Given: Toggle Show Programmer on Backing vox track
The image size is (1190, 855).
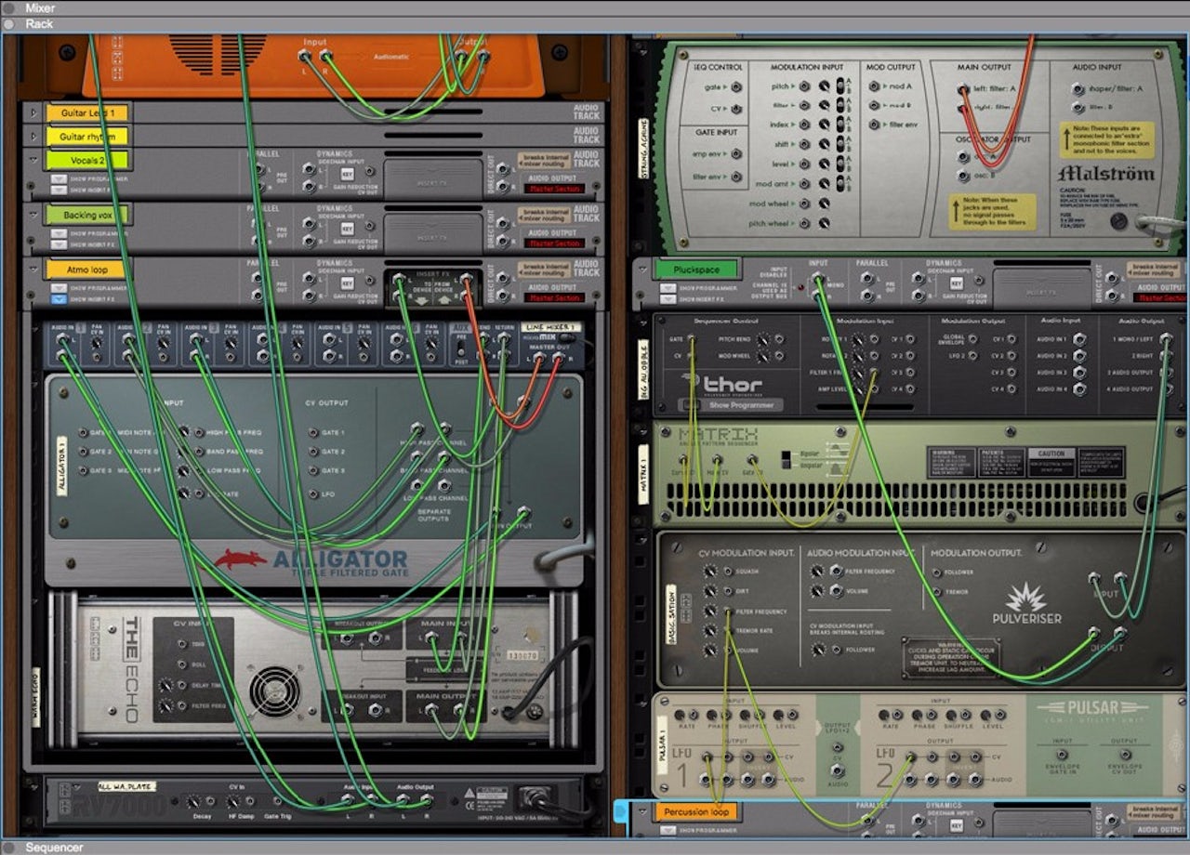Looking at the screenshot, I should pos(59,233).
